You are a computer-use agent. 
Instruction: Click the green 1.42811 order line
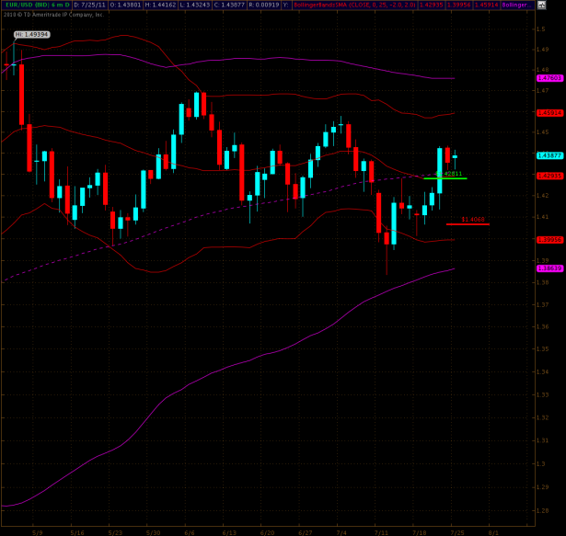(445, 177)
